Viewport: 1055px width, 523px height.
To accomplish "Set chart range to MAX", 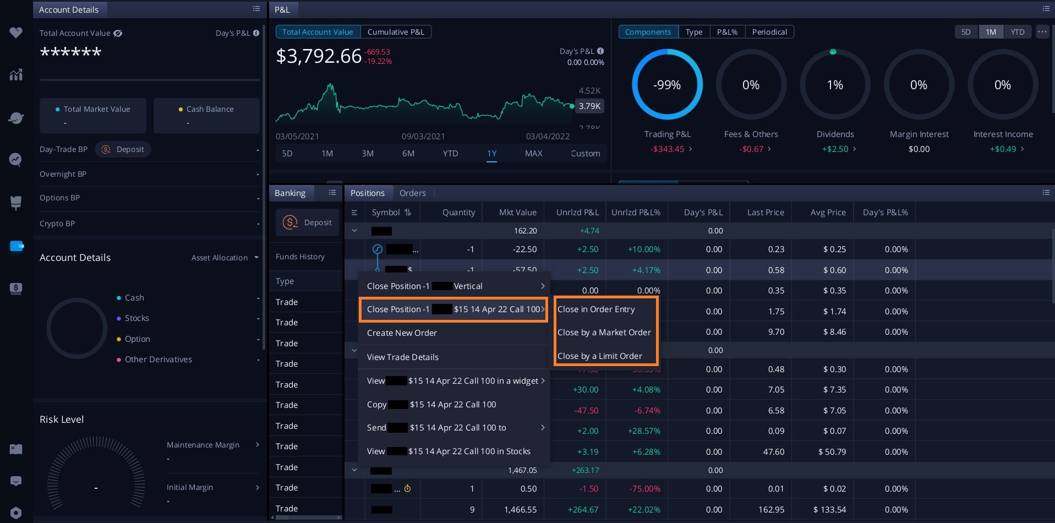I will pyautogui.click(x=533, y=154).
